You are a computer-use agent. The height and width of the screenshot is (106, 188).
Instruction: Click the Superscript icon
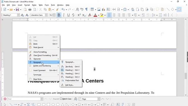79,15
